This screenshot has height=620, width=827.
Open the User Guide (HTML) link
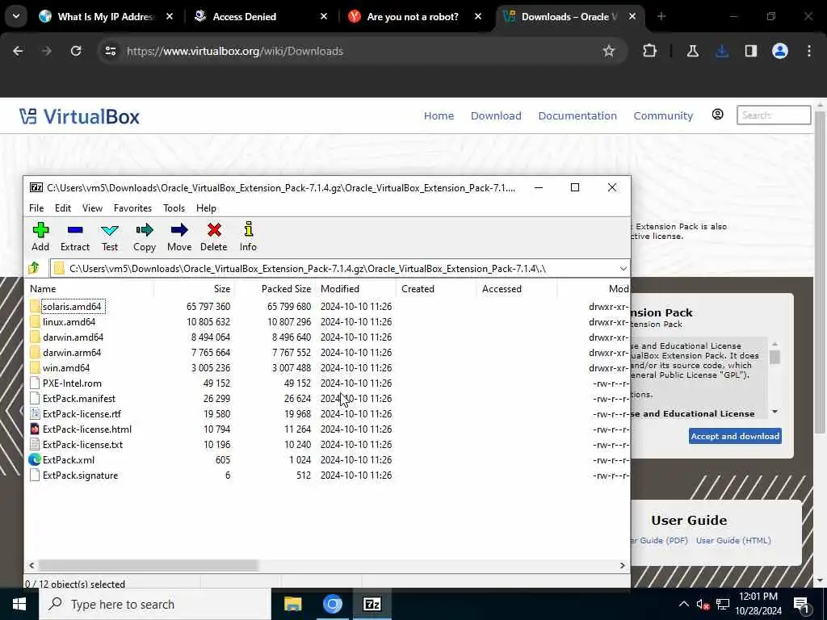(733, 540)
